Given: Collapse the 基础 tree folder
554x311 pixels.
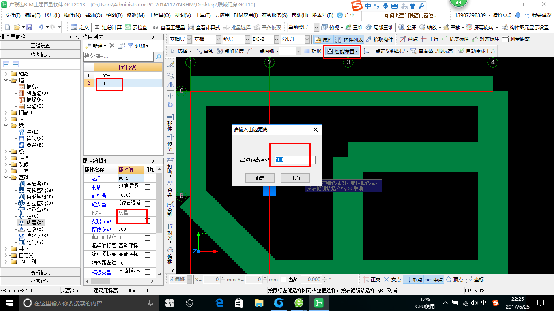Looking at the screenshot, I should coord(6,177).
